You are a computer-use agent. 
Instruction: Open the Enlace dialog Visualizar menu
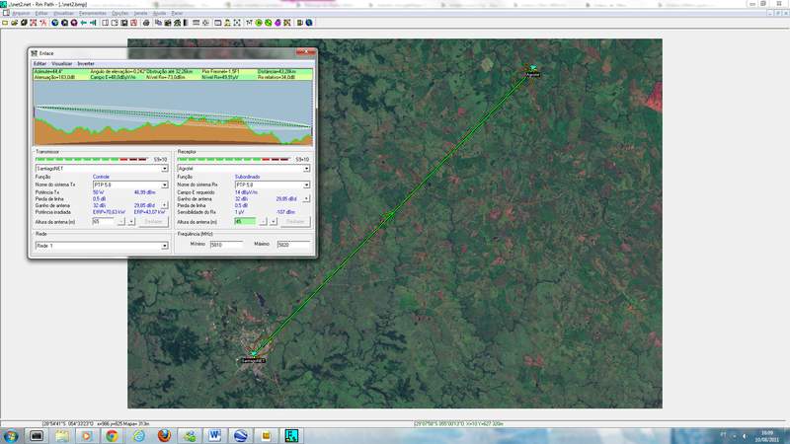pos(62,64)
